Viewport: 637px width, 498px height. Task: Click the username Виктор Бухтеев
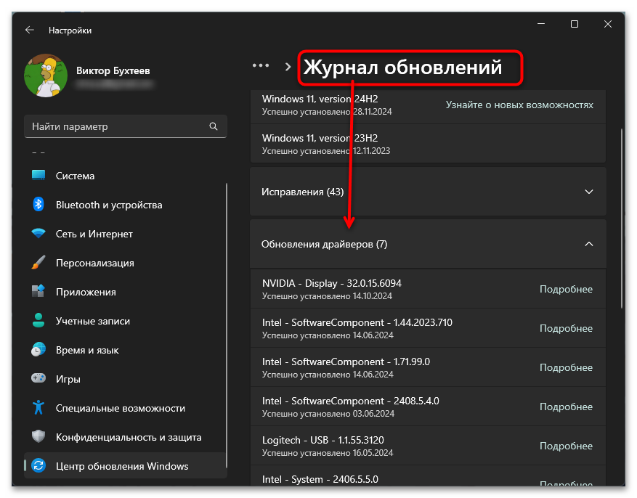pyautogui.click(x=113, y=70)
